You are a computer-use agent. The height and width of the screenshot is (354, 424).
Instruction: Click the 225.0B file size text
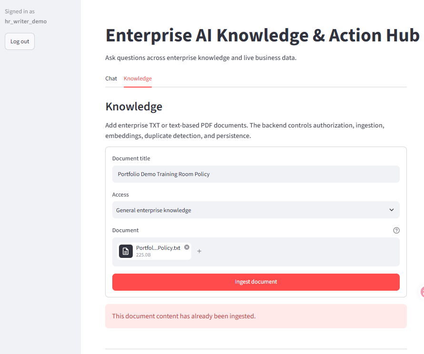coord(143,255)
